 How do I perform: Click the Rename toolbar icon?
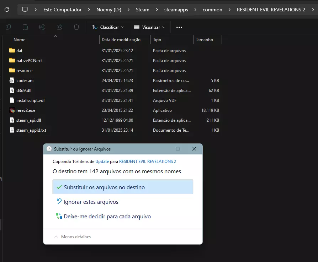pos(42,27)
